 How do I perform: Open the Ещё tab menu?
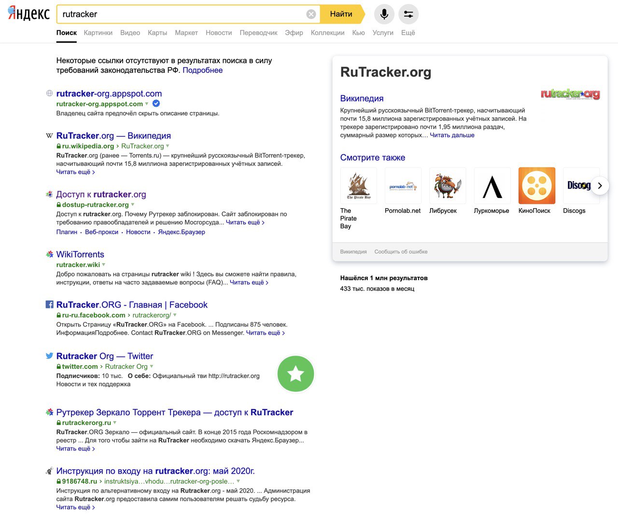pos(408,33)
